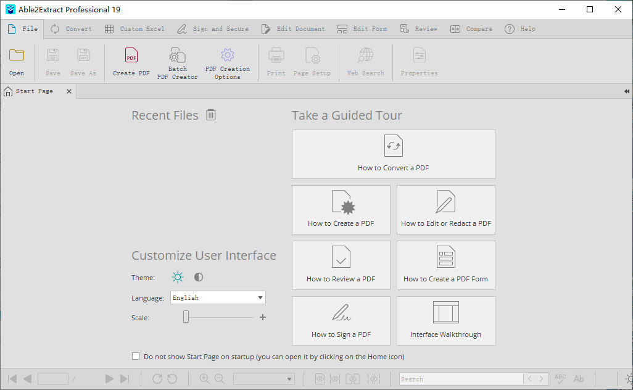Click the Search input field

tap(460, 379)
